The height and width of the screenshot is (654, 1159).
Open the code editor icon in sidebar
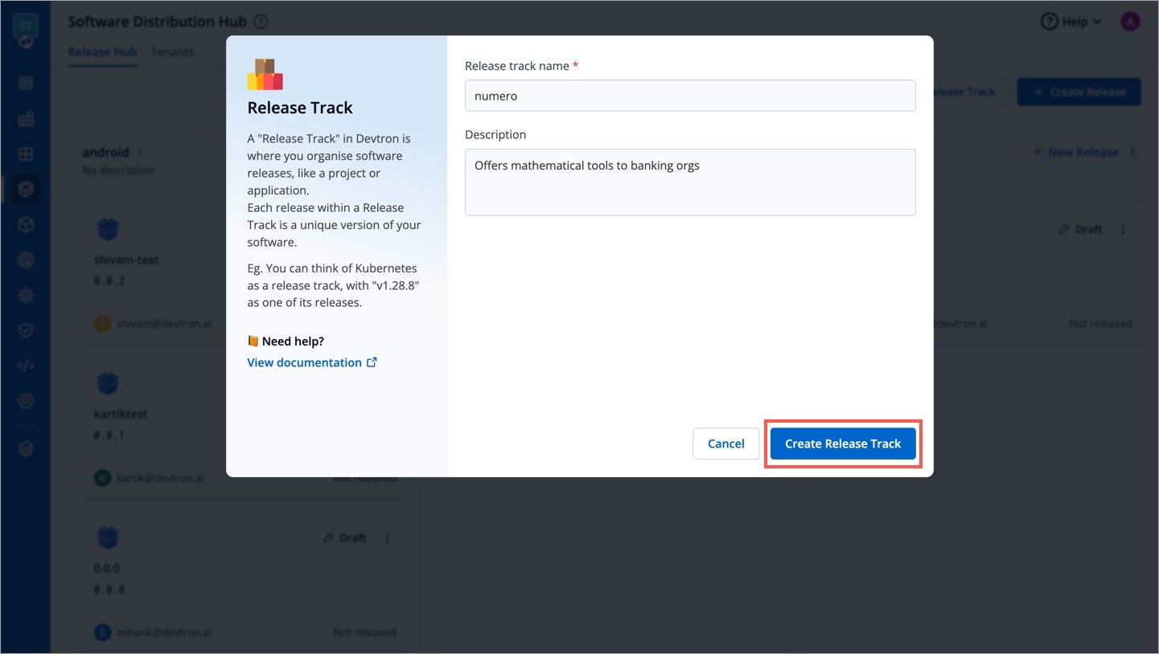tap(26, 366)
